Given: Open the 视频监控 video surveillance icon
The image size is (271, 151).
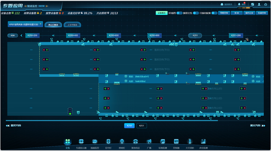Looking at the screenshot, I should [x=95, y=142].
